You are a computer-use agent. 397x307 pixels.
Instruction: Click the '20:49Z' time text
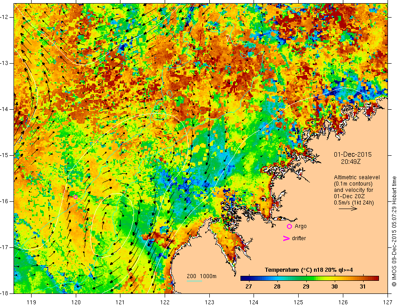pos(351,162)
